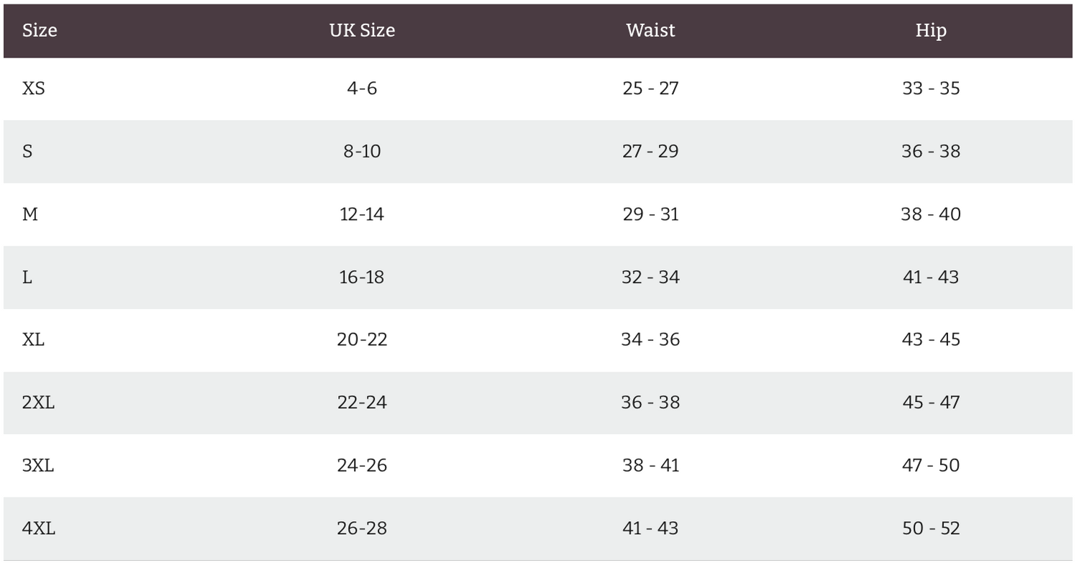Click hip measurement 33 - 35
The width and height of the screenshot is (1079, 568).
click(931, 88)
